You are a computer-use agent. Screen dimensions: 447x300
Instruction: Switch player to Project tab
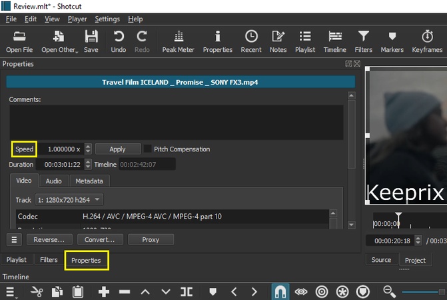[415, 260]
